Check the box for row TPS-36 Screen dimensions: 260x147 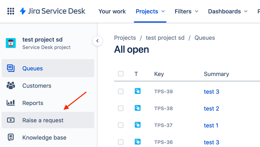pos(121,142)
